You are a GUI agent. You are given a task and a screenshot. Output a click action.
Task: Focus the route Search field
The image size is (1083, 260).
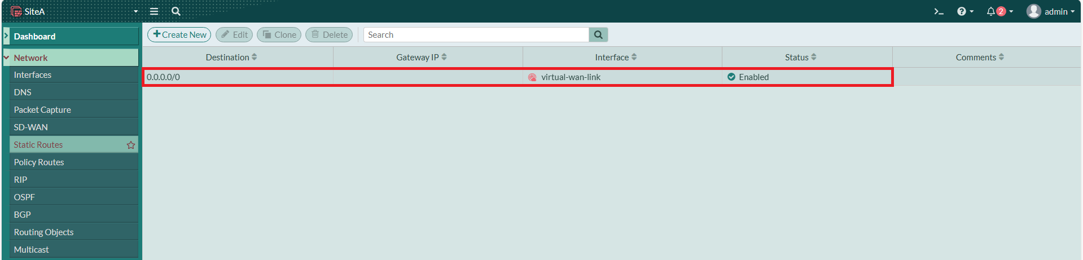coord(476,34)
